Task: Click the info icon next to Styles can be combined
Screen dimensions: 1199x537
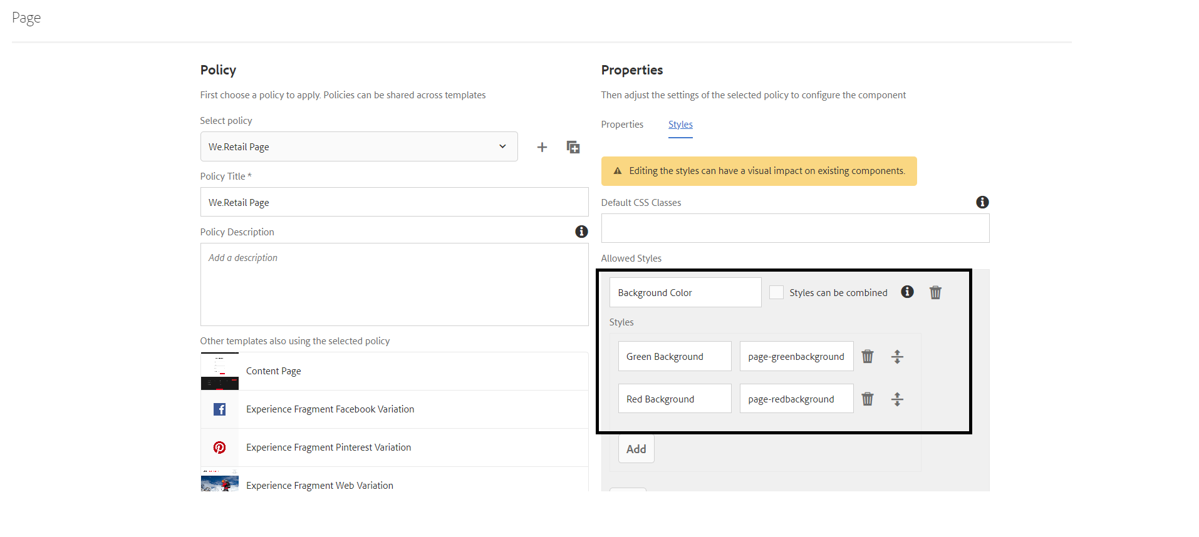Action: pos(907,292)
